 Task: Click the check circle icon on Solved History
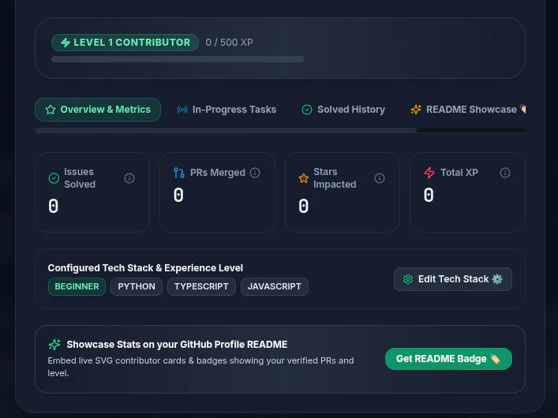(x=307, y=110)
